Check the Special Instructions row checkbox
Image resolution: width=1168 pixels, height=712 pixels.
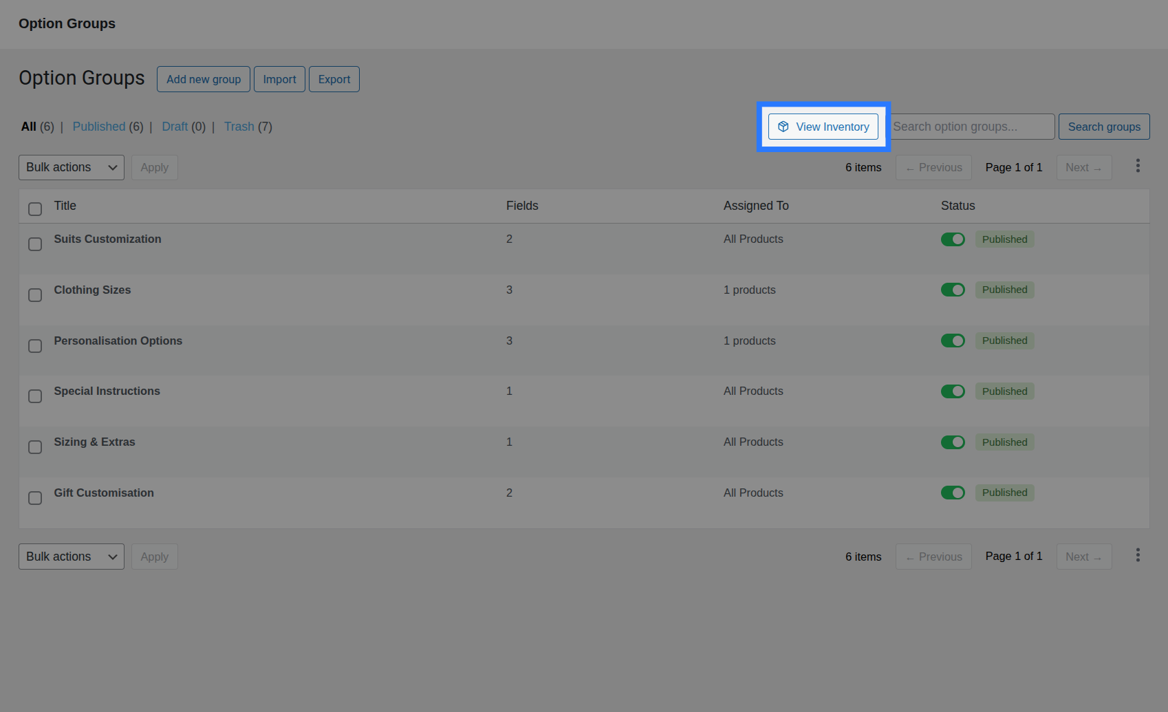coord(35,396)
